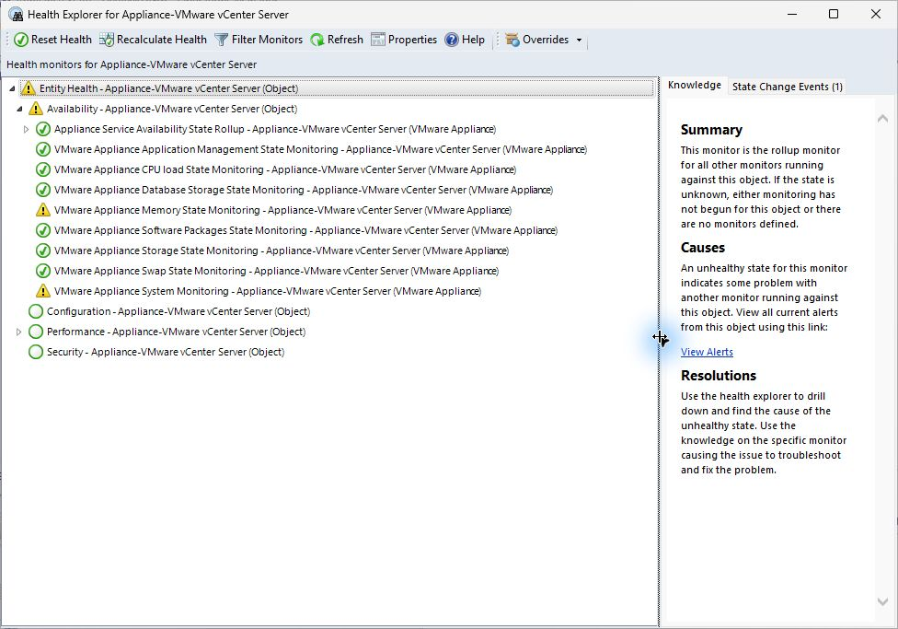Click Knowledge pane scroll down arrow
898x629 pixels.
882,601
